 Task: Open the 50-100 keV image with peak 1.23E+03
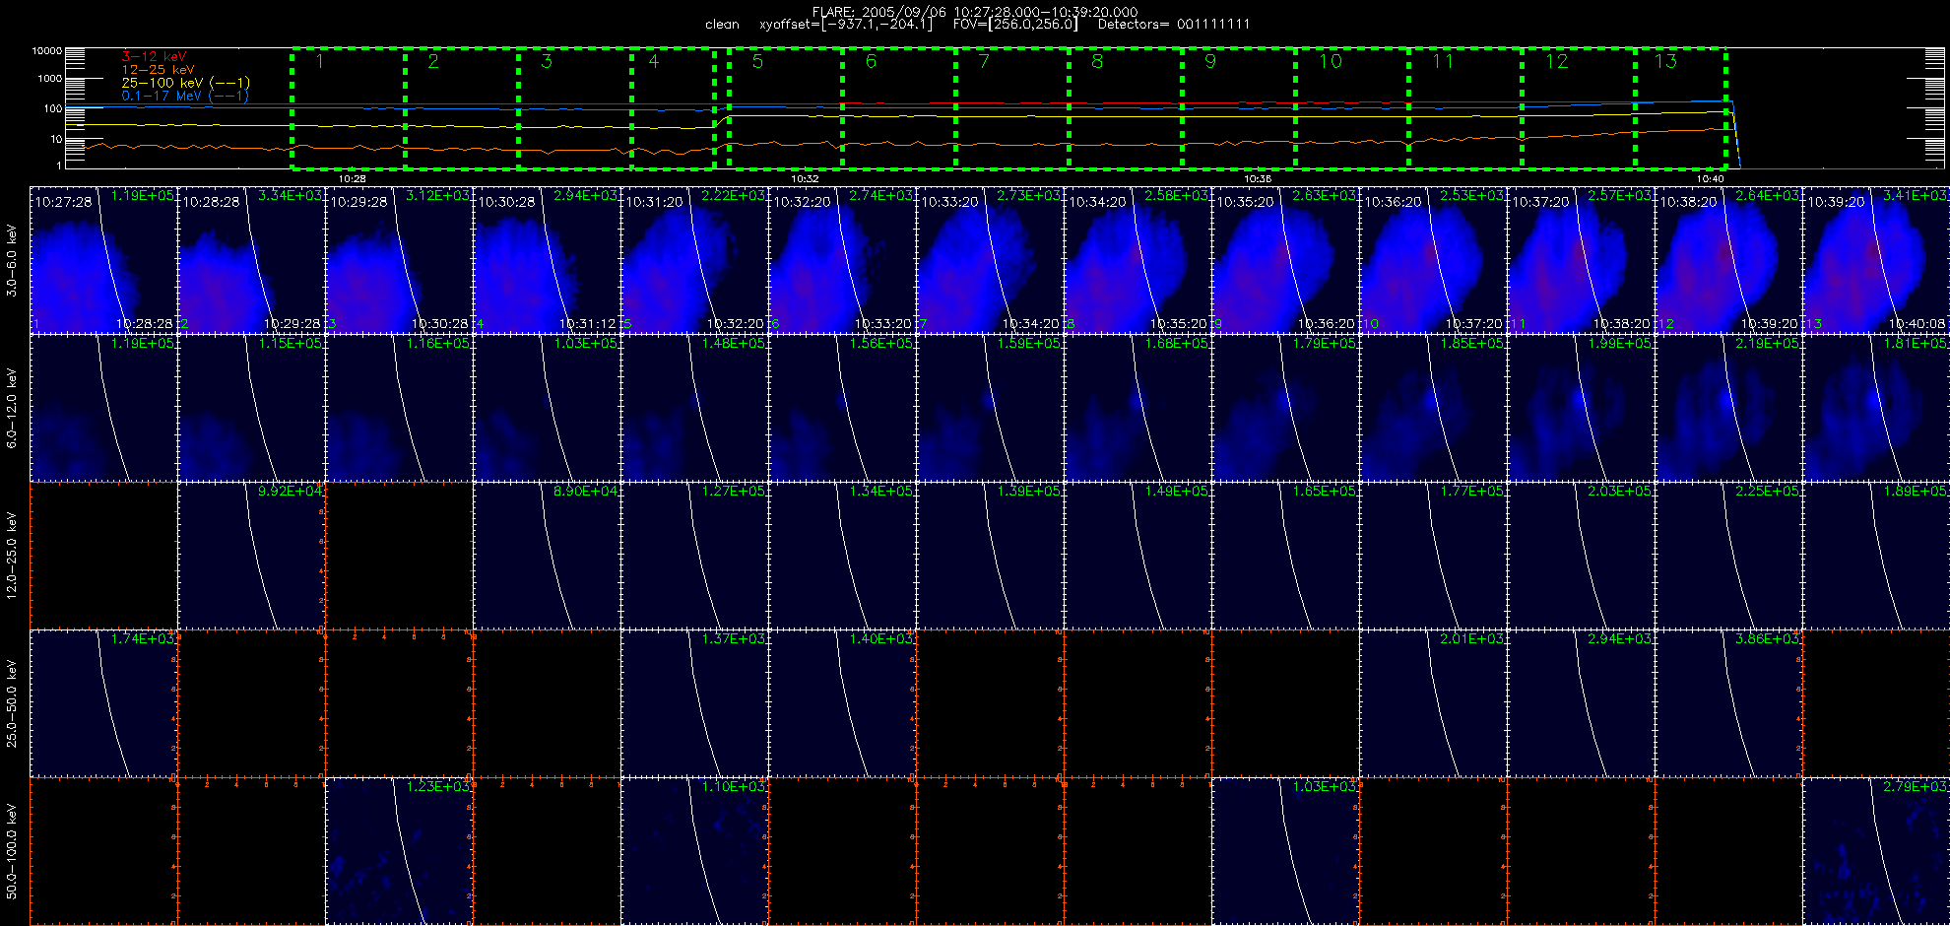399,851
